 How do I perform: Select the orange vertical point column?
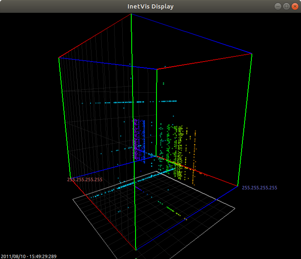tap(194, 158)
